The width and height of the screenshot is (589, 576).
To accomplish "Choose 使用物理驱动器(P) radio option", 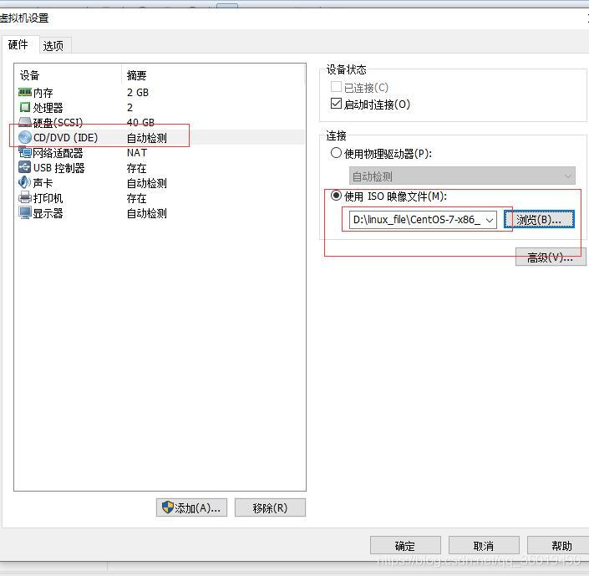I will tap(336, 153).
